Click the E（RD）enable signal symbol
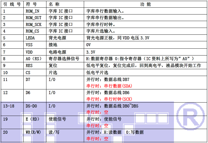The height and width of the screenshot is (143, 208). pos(32,119)
